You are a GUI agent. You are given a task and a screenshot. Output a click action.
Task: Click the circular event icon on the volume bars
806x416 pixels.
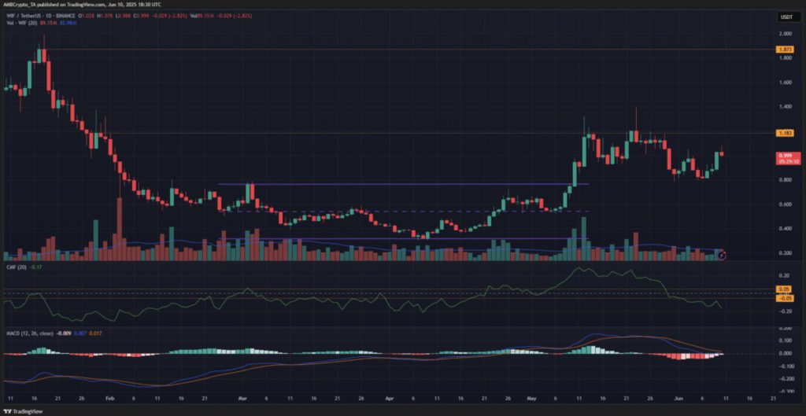721,255
